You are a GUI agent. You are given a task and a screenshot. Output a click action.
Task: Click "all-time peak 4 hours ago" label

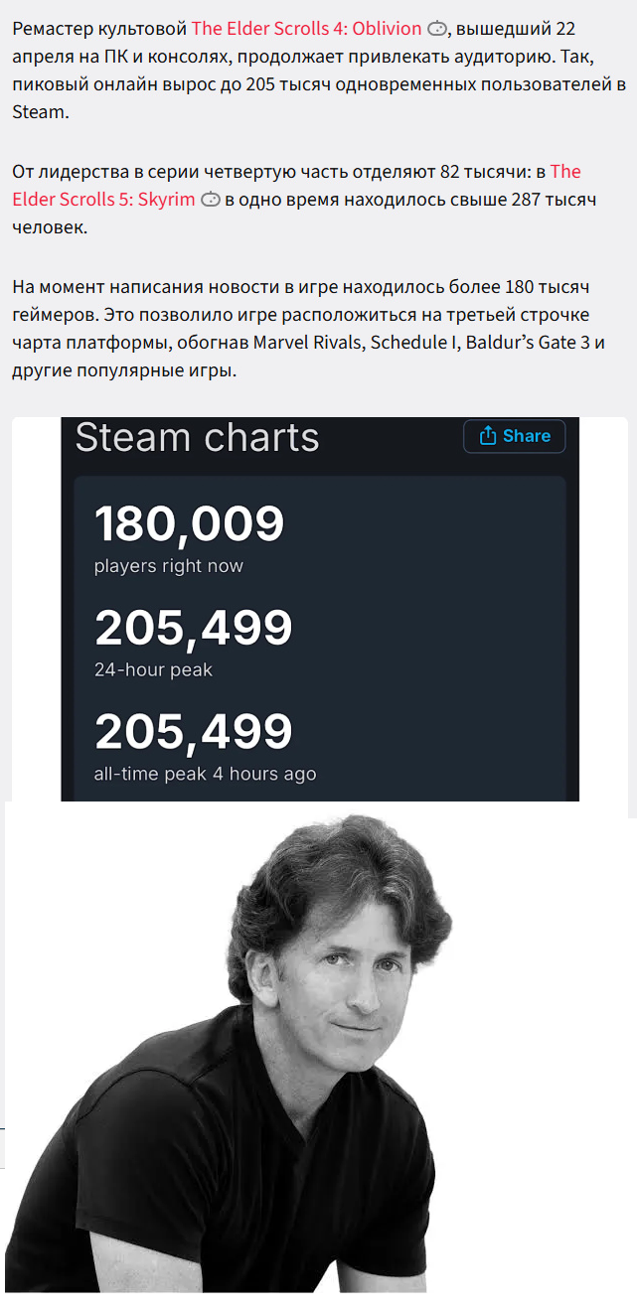tap(205, 774)
